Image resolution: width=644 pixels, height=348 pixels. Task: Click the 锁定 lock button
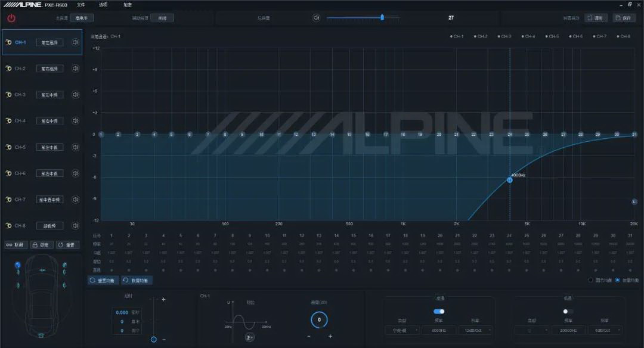click(41, 244)
